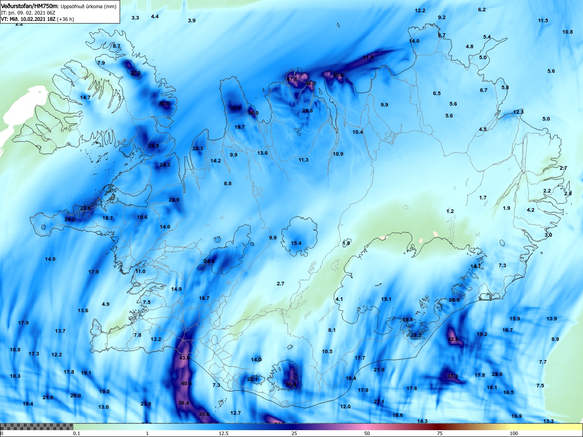Click the 75 label on the legend
This screenshot has height=437, width=583.
pyautogui.click(x=440, y=433)
